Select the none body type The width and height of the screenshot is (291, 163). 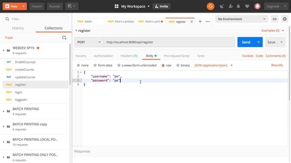click(x=78, y=65)
